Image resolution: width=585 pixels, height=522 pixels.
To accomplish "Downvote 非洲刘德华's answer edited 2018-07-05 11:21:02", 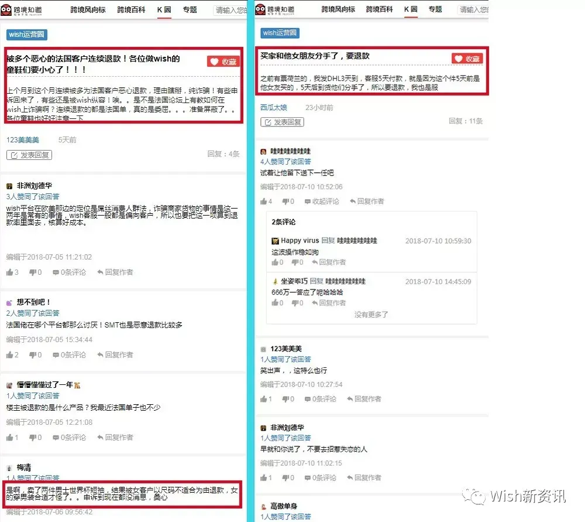I will (36, 272).
